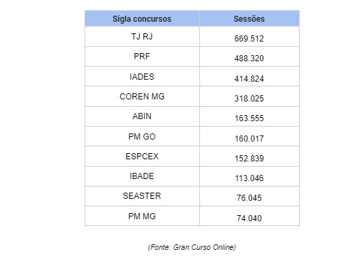This screenshot has height=258, width=344.
Task: Click the Fonte: Gran Curso Online caption
Action: 192,247
